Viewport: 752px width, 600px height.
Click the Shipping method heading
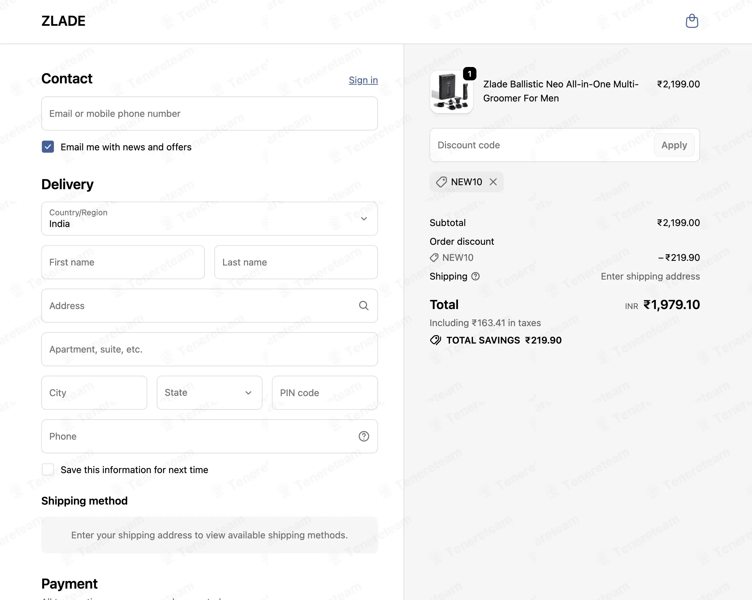click(84, 501)
